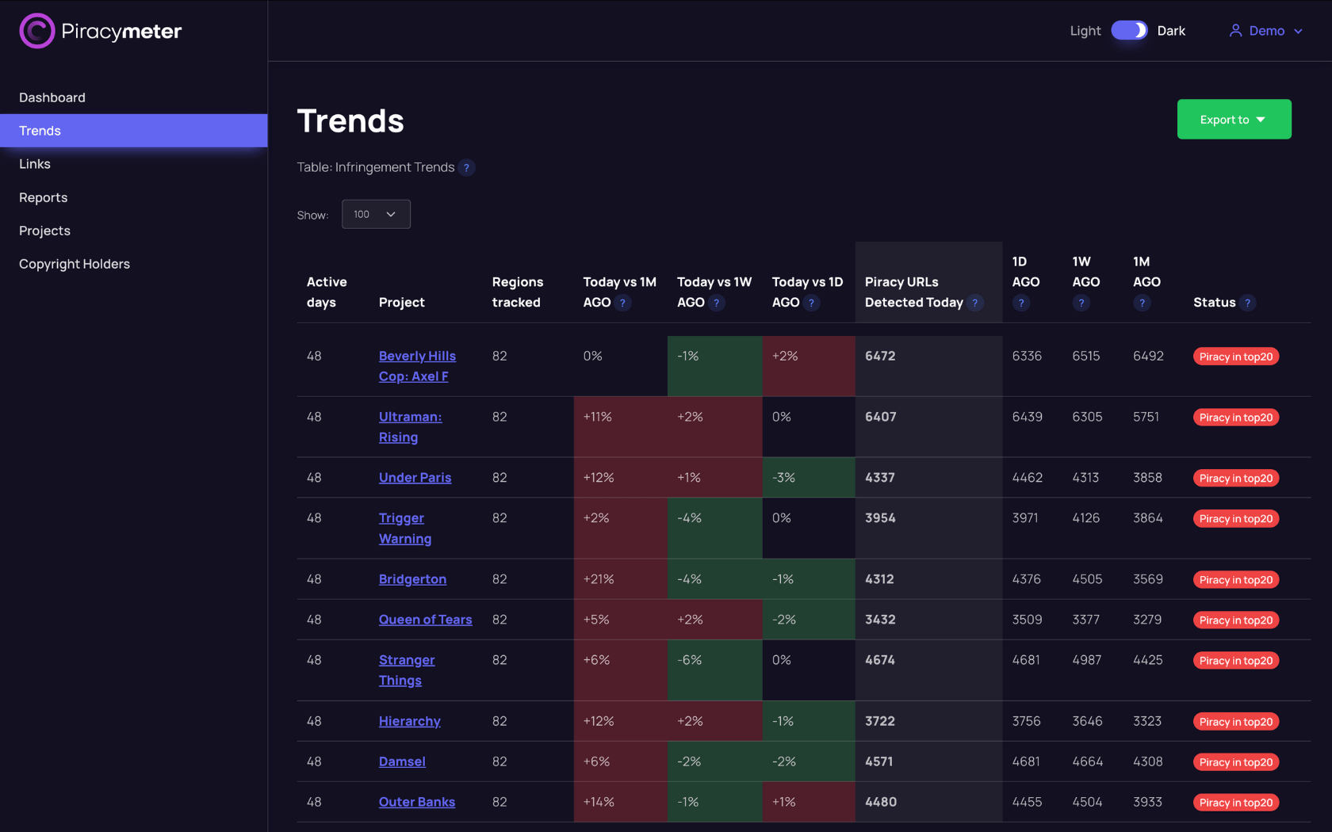Click the 5751 value in Ultraman: Rising row
This screenshot has width=1332, height=832.
(x=1146, y=417)
